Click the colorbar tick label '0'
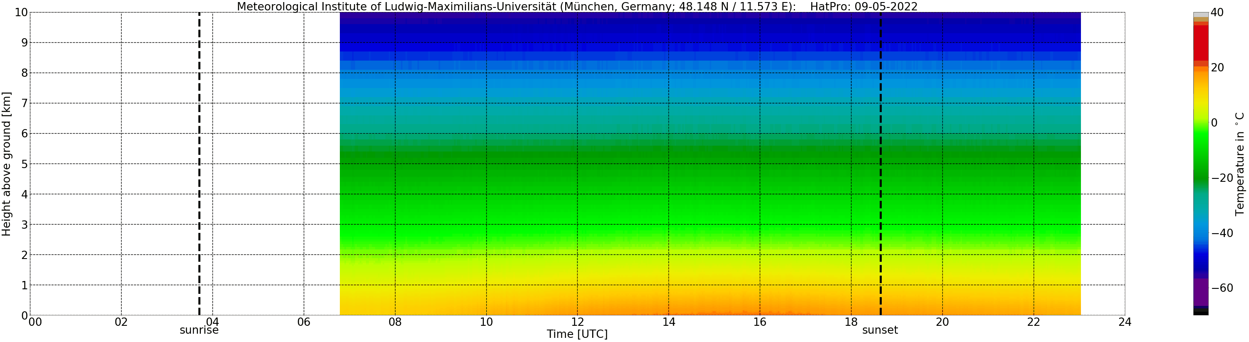1249x342 pixels. [x=1214, y=123]
